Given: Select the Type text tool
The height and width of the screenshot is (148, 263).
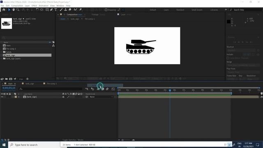Looking at the screenshot, I should 56,10.
